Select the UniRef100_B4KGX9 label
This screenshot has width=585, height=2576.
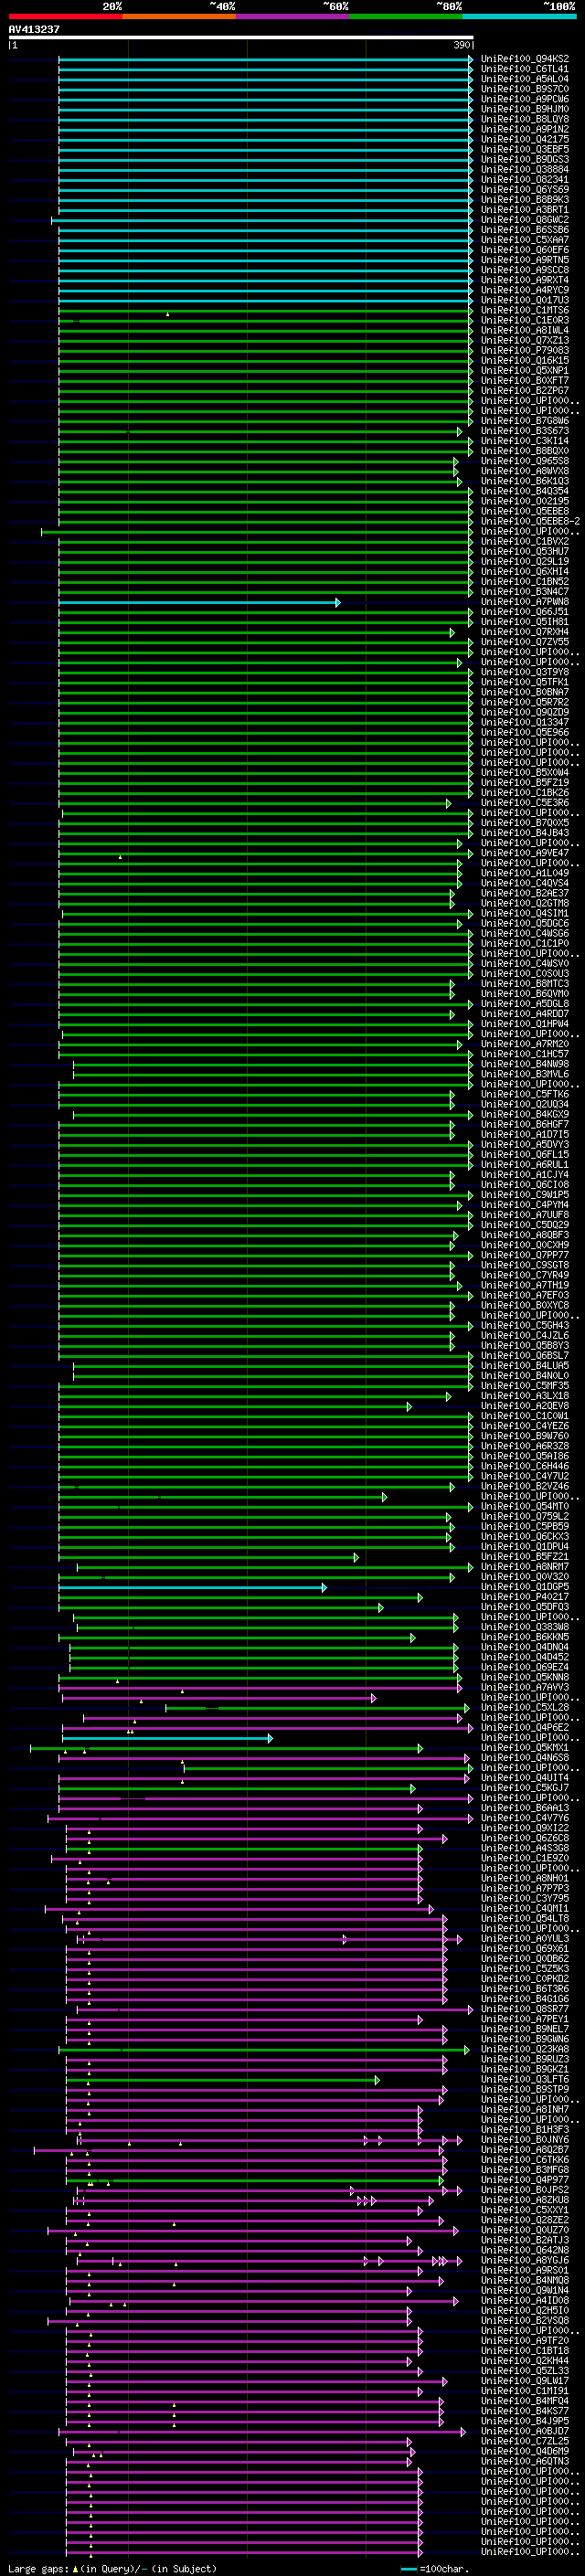(x=525, y=1114)
